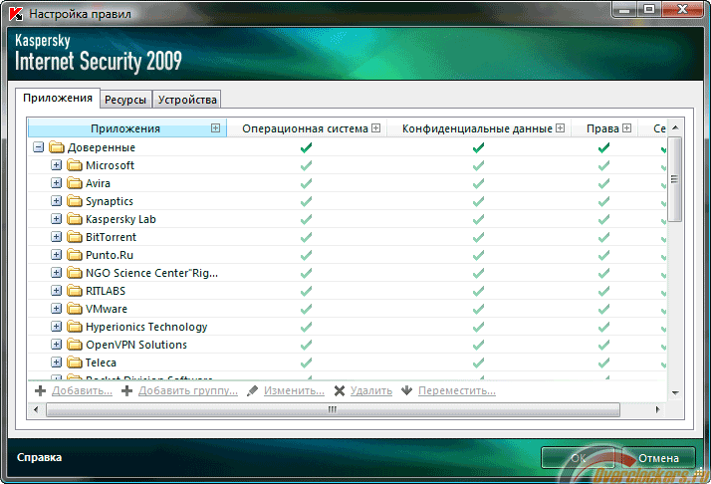Click the horizontal scrollbar thumb
The image size is (711, 484).
click(333, 409)
